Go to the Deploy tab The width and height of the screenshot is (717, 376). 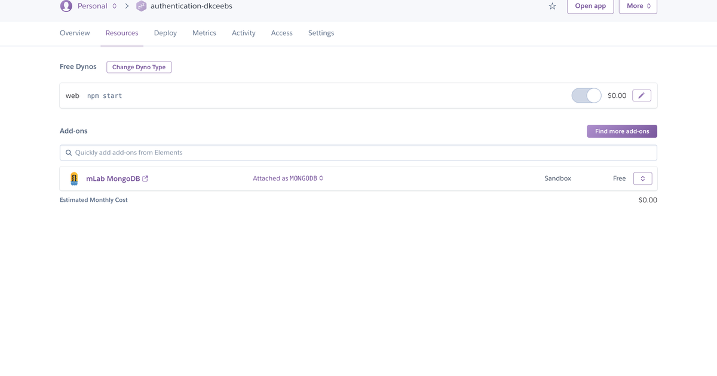click(165, 33)
